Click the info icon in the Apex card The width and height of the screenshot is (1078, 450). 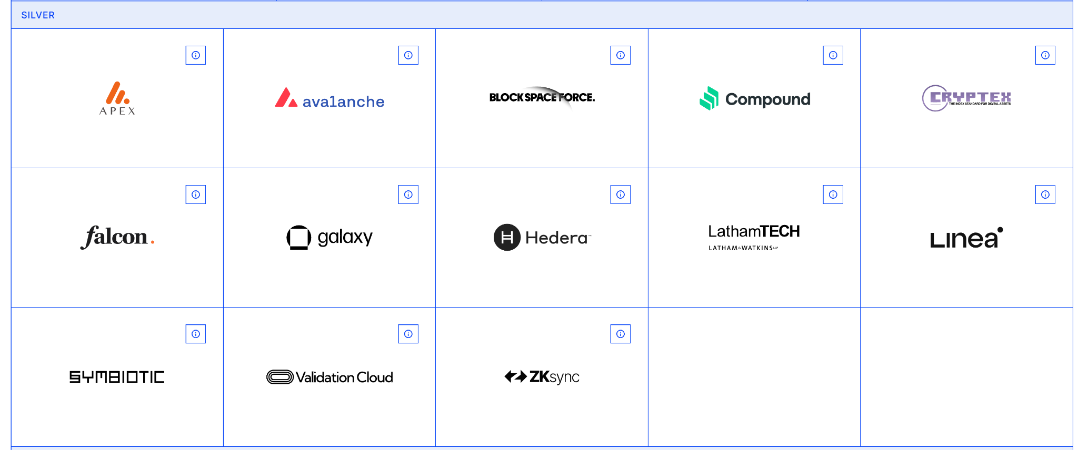coord(196,55)
